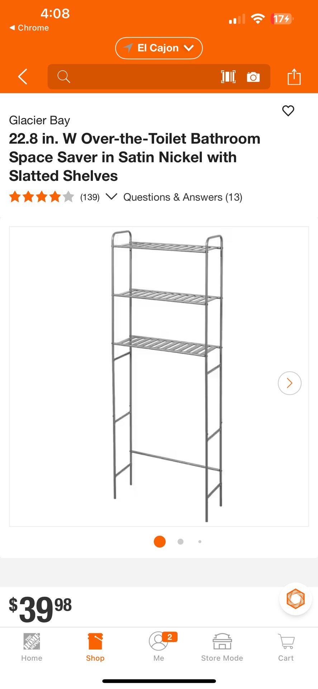This screenshot has width=318, height=689.
Task: Open the Cart tab
Action: pyautogui.click(x=286, y=648)
